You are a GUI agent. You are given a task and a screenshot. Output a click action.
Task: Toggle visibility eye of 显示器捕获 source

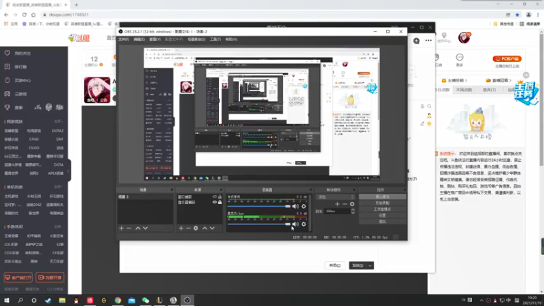coord(214,202)
